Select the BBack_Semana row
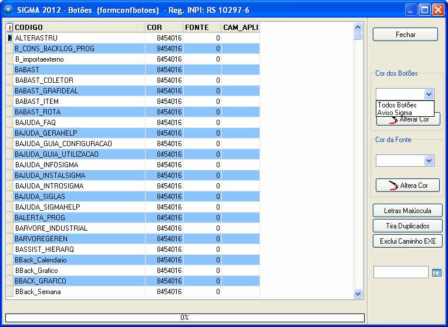Viewport: 448px width, 327px height. pyautogui.click(x=136, y=292)
